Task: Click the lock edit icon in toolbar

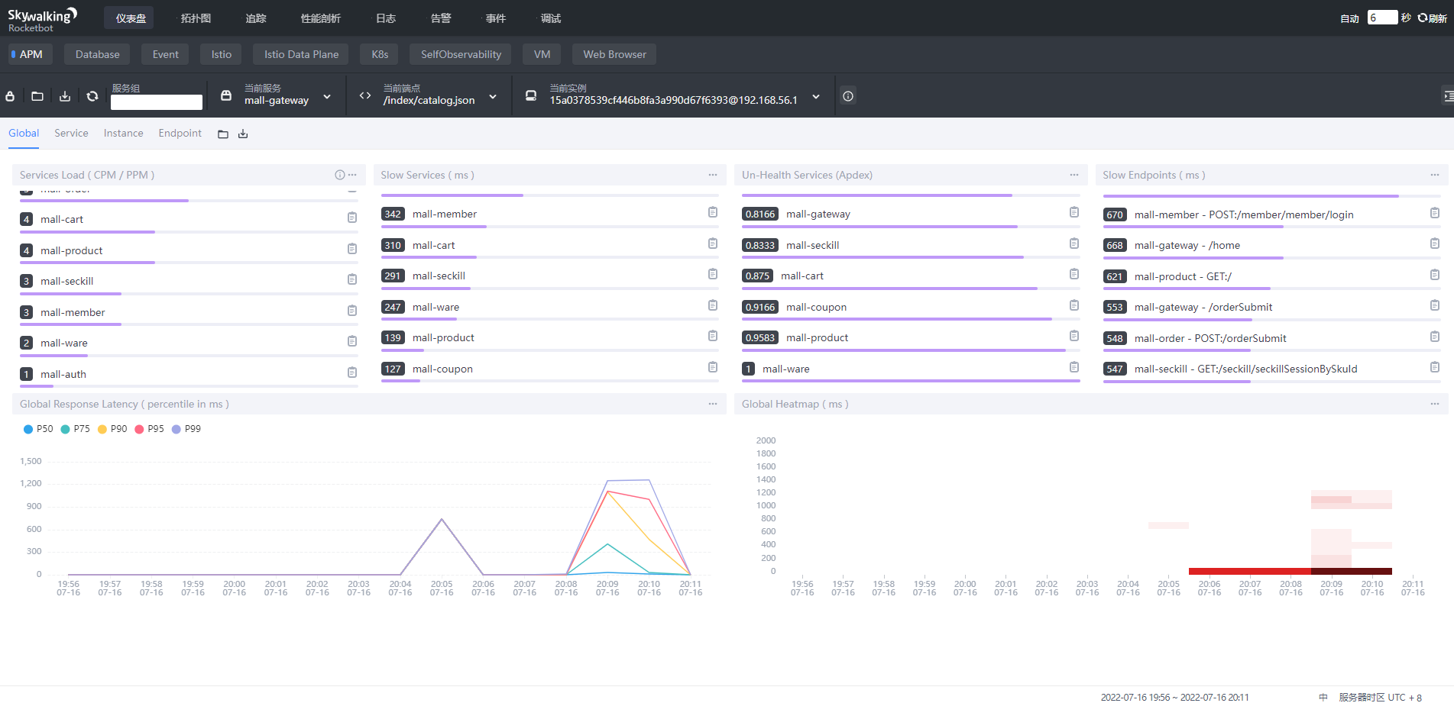Action: click(10, 96)
